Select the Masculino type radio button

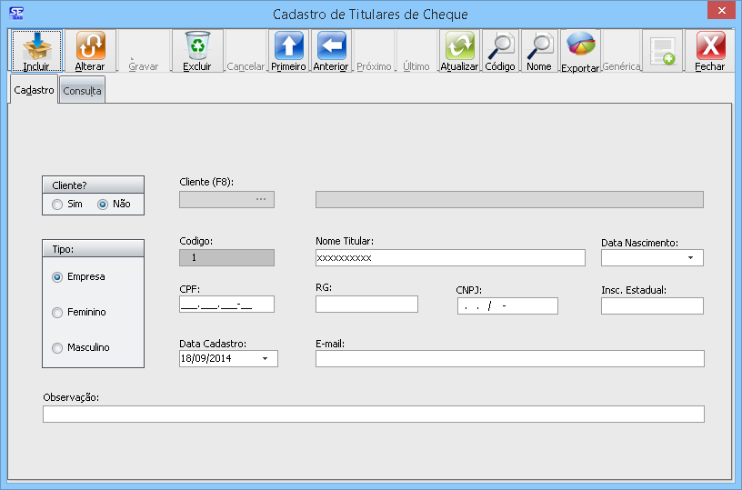(x=58, y=347)
